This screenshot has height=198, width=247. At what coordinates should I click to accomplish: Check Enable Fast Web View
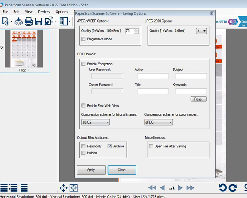pos(83,105)
